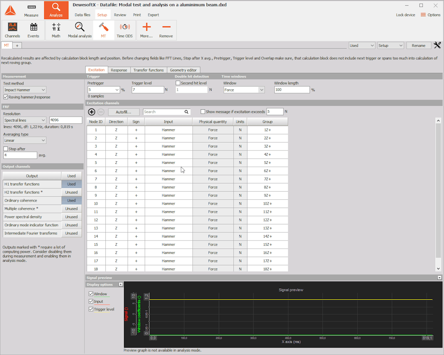Collapse the Signal preview panel
Viewport: 444px width, 355px height.
440,278
